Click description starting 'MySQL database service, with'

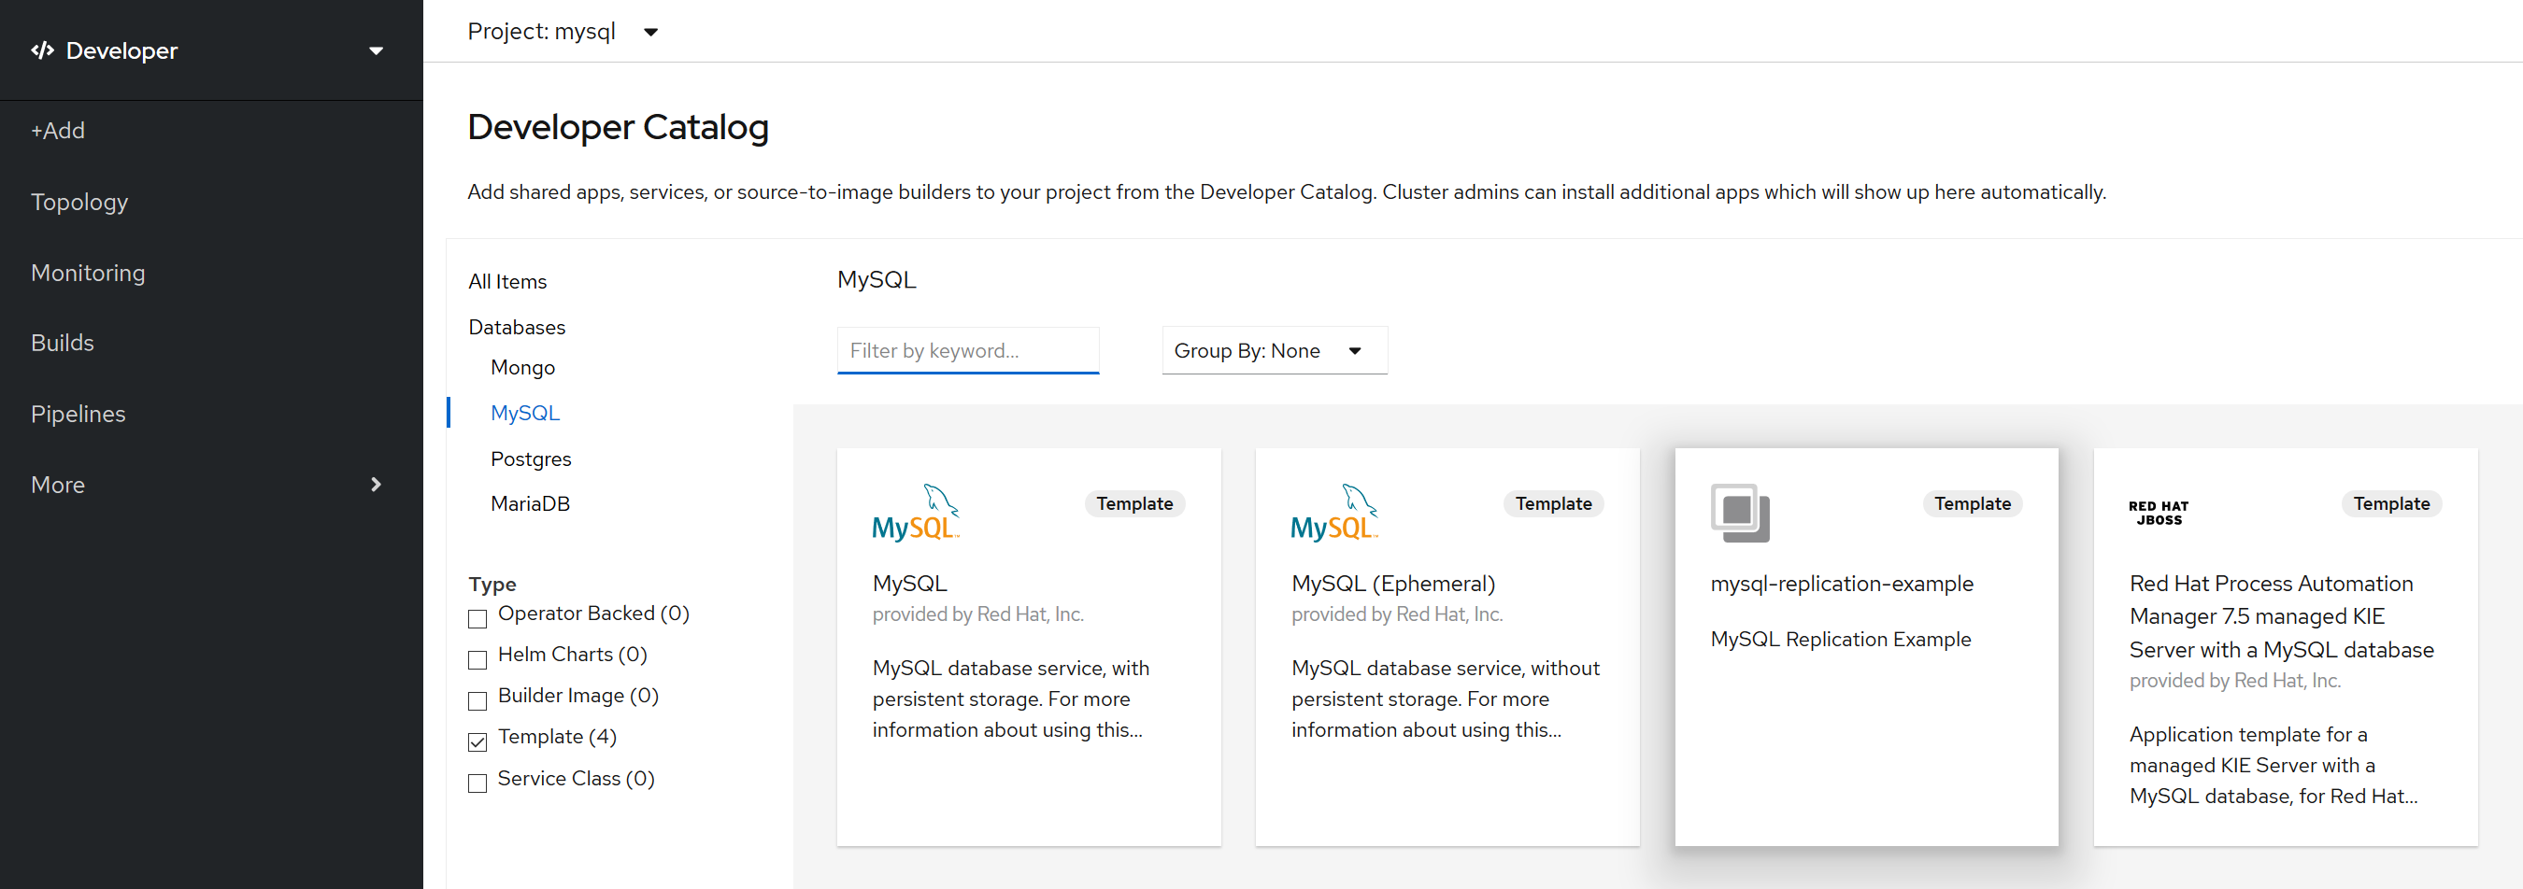(x=1011, y=699)
